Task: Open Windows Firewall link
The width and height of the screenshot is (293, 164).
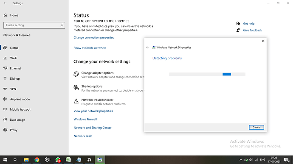Action: 85,119
